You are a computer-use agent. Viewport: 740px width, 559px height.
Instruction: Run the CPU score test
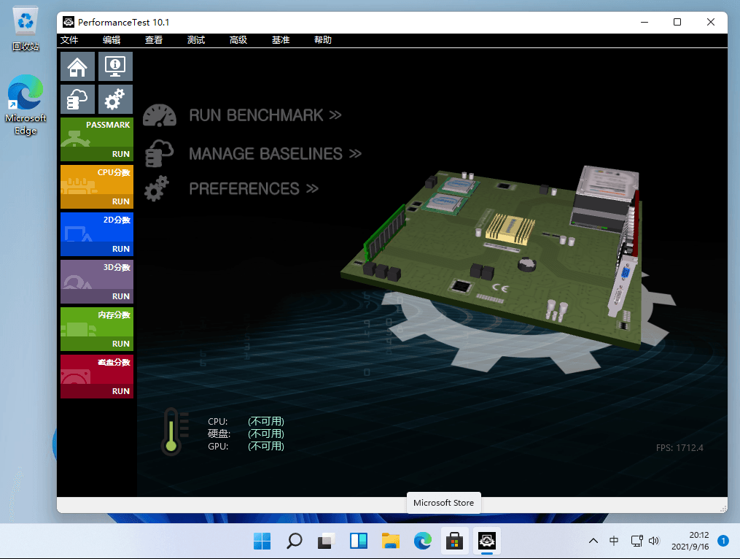[x=121, y=201]
